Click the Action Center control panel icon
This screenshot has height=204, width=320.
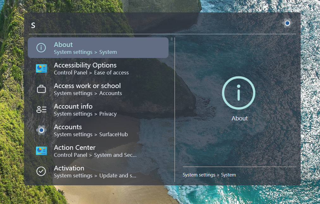click(41, 151)
